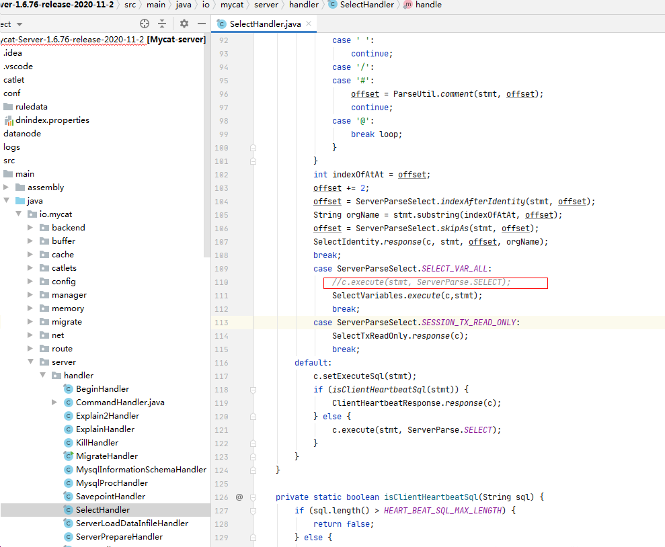Image resolution: width=665 pixels, height=547 pixels.
Task: Collapse the io.mycat package
Action: [x=18, y=214]
